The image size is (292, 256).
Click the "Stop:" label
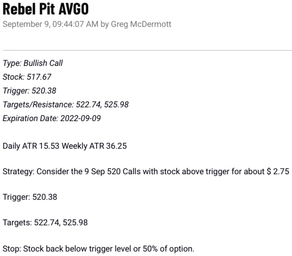11,248
